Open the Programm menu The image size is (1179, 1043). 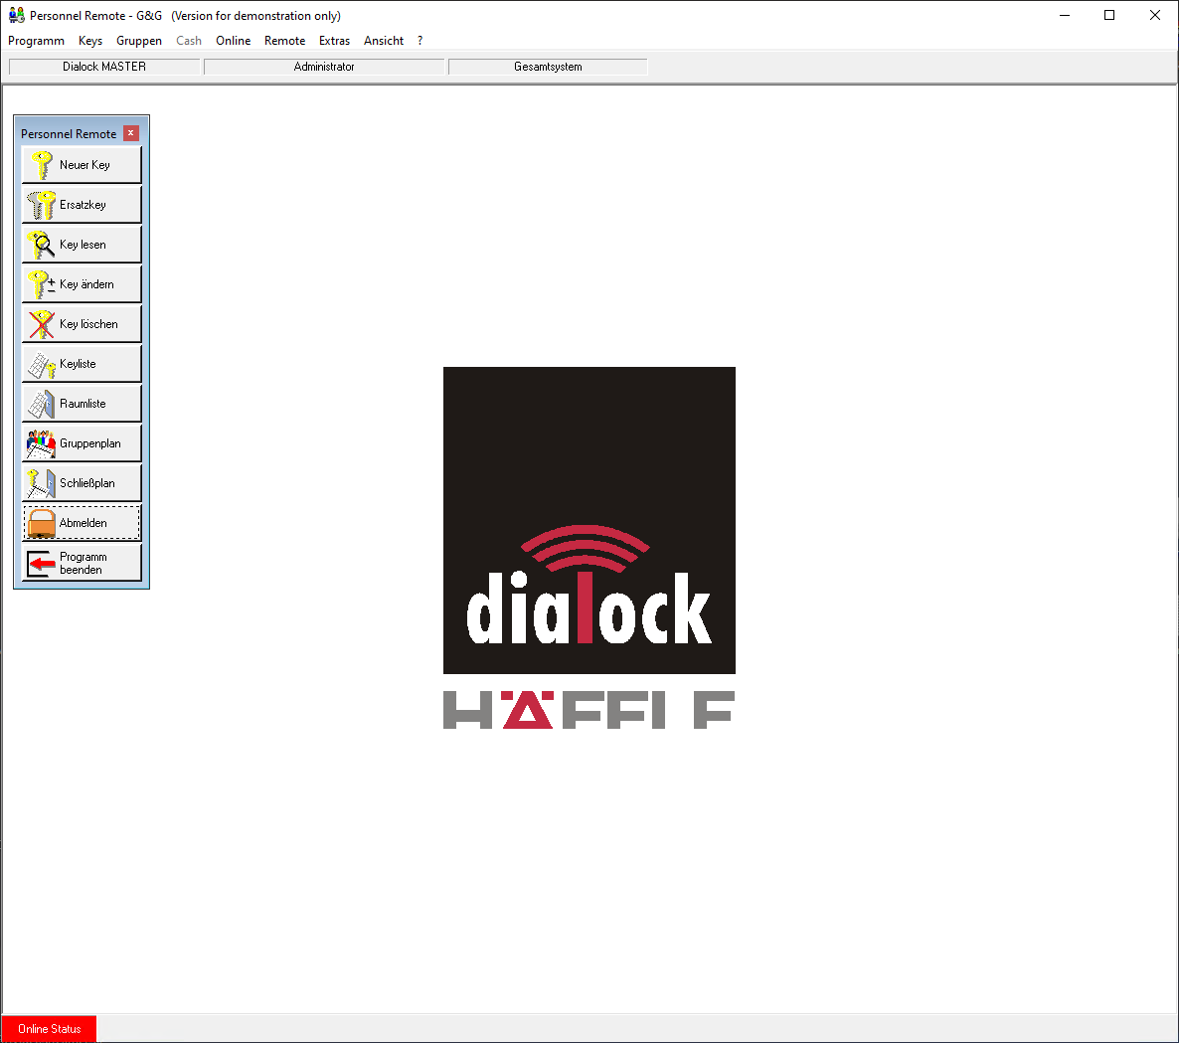[x=36, y=41]
